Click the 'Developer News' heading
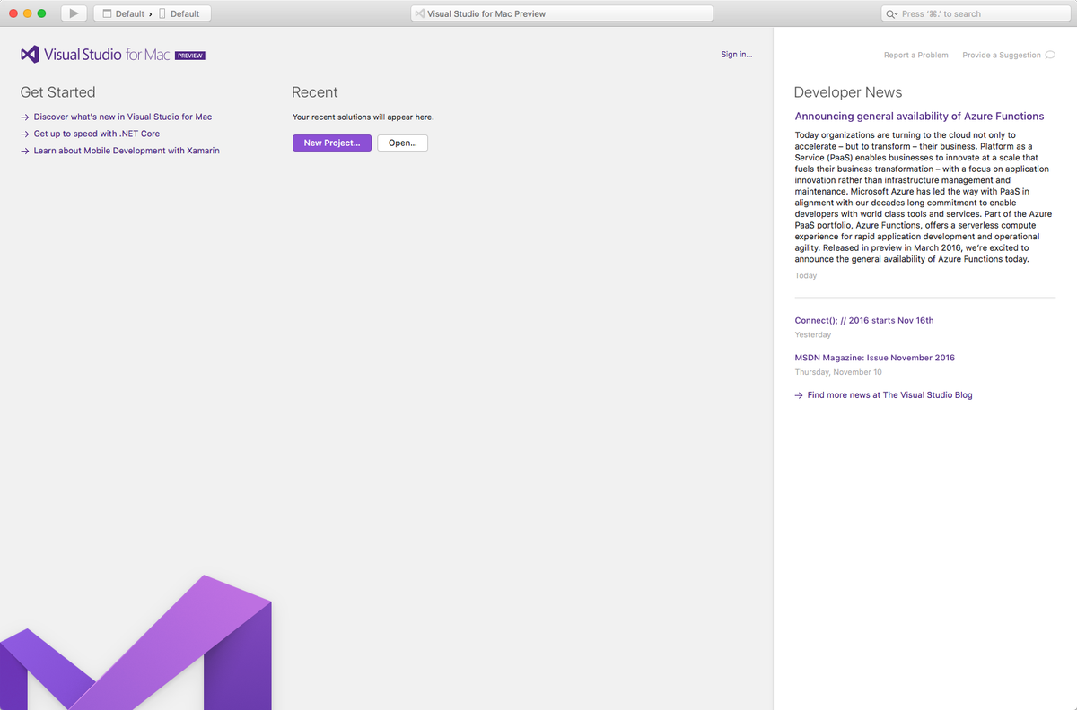This screenshot has width=1077, height=710. [x=848, y=92]
